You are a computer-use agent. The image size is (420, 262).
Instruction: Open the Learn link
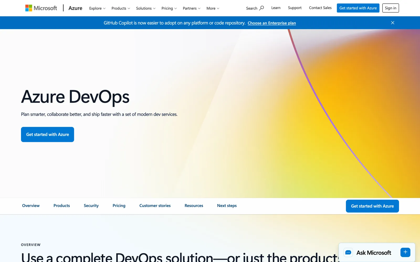click(x=276, y=8)
